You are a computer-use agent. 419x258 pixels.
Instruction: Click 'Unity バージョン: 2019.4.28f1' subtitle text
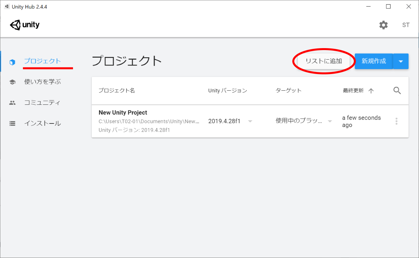tap(134, 130)
